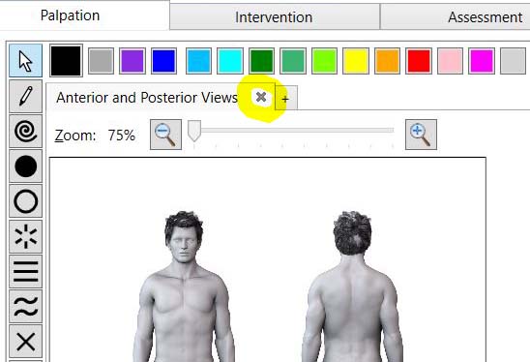Zoom in with the plus magnifier

point(421,135)
